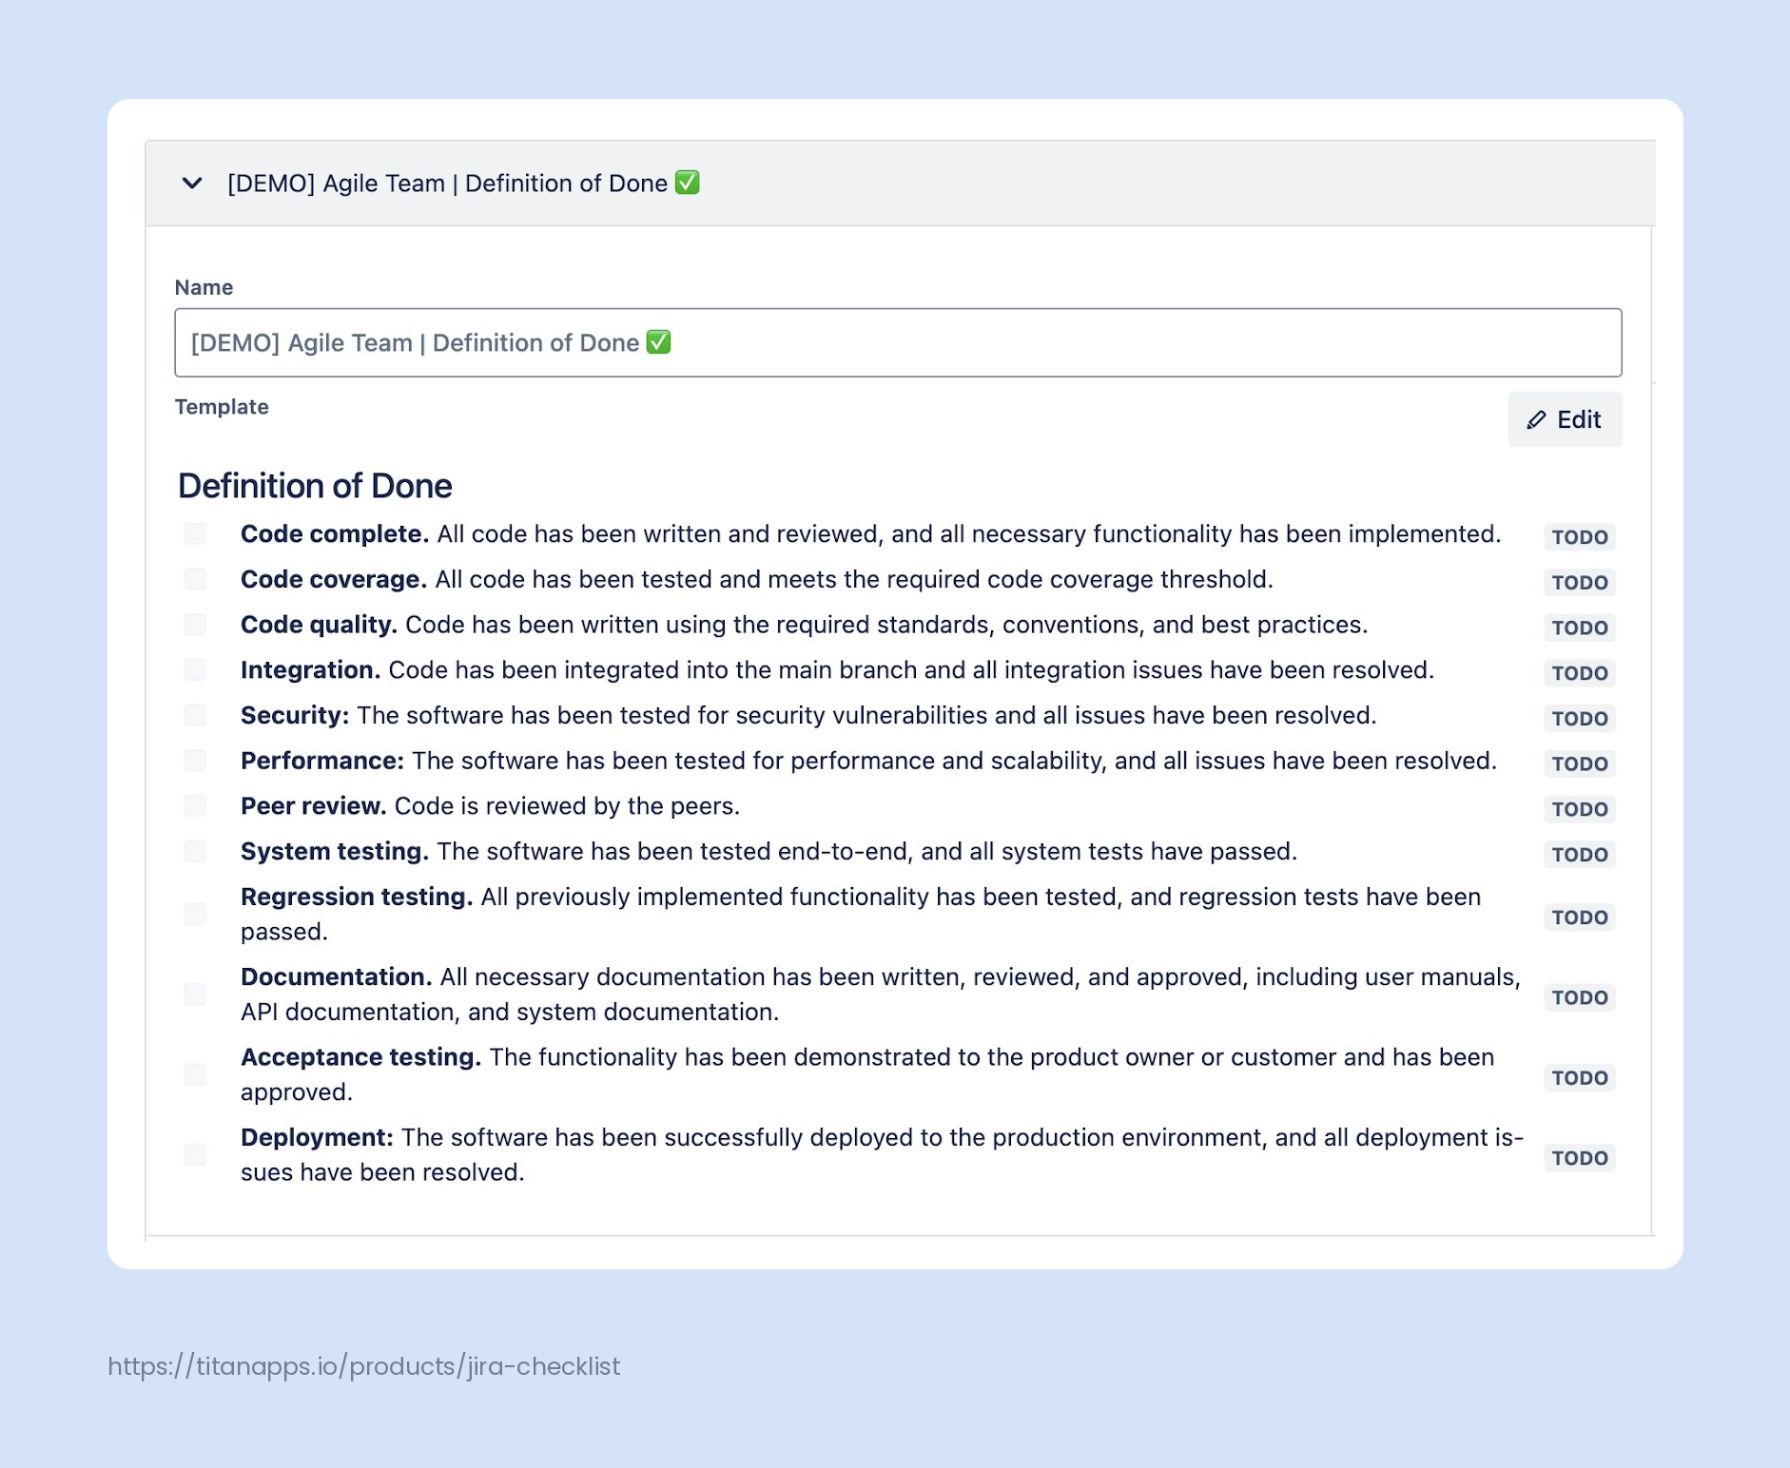Tick the Regression testing checkbox
This screenshot has height=1468, width=1790.
(x=195, y=914)
